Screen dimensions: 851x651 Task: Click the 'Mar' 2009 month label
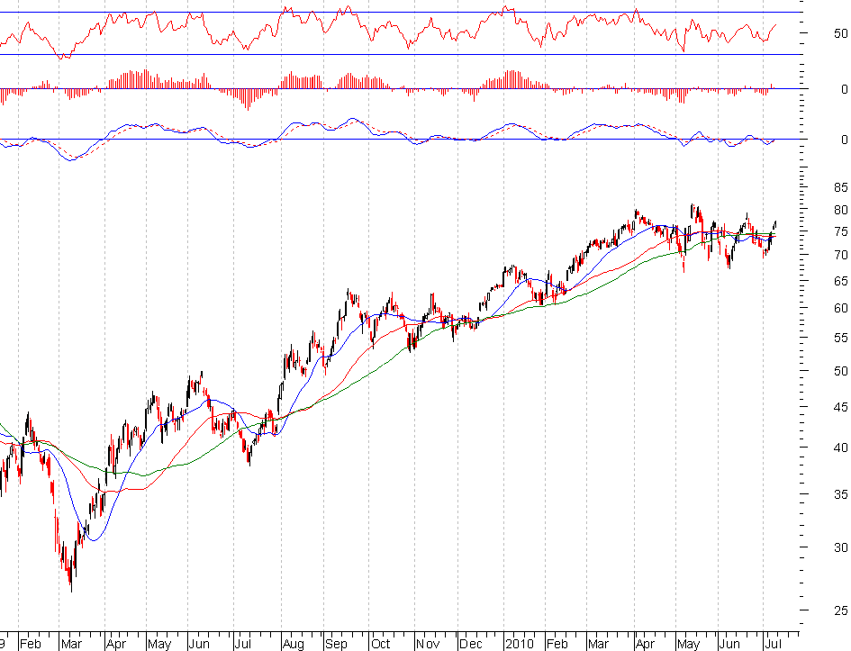pos(72,644)
